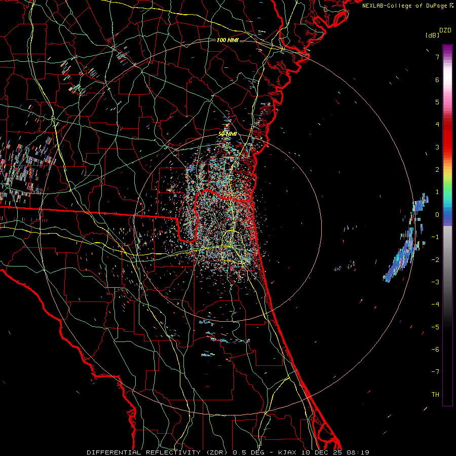Click the blue offshore echo band east of coast
This screenshot has height=456, width=456.
(x=405, y=241)
